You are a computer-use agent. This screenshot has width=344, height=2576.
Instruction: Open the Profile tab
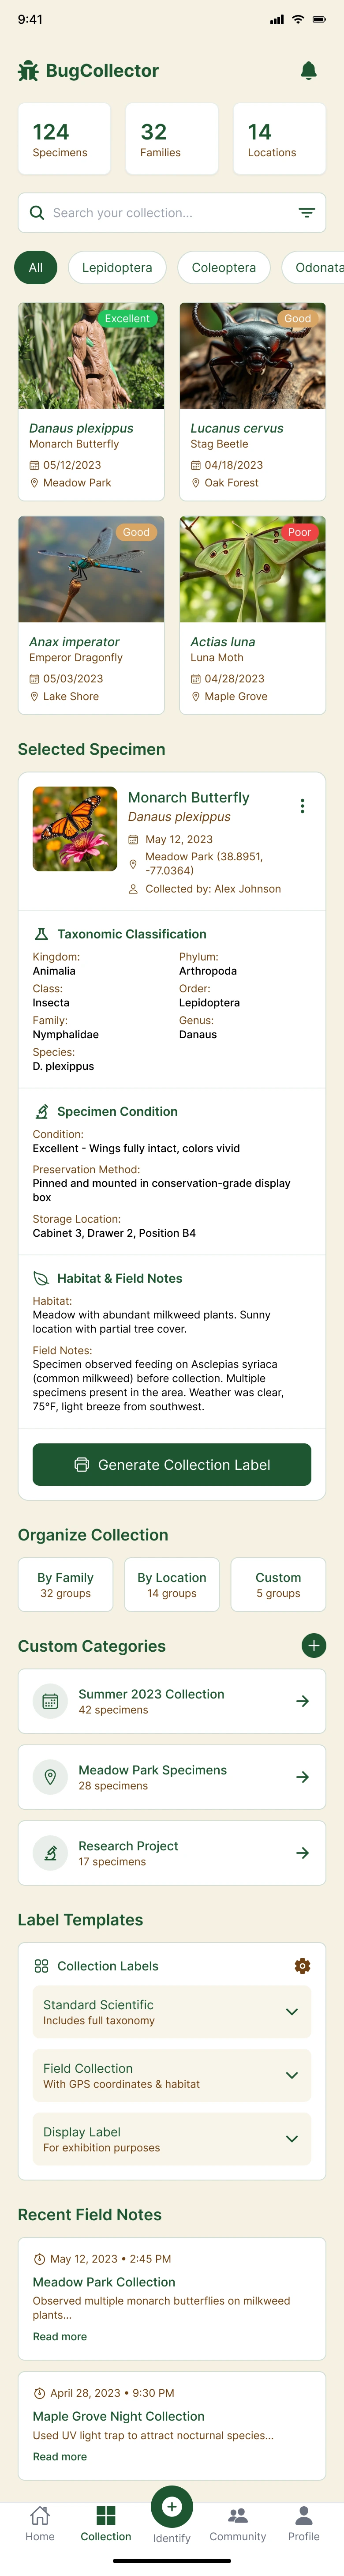tap(304, 2524)
